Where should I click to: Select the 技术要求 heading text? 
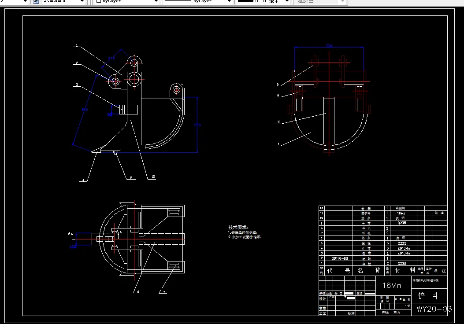(x=238, y=227)
